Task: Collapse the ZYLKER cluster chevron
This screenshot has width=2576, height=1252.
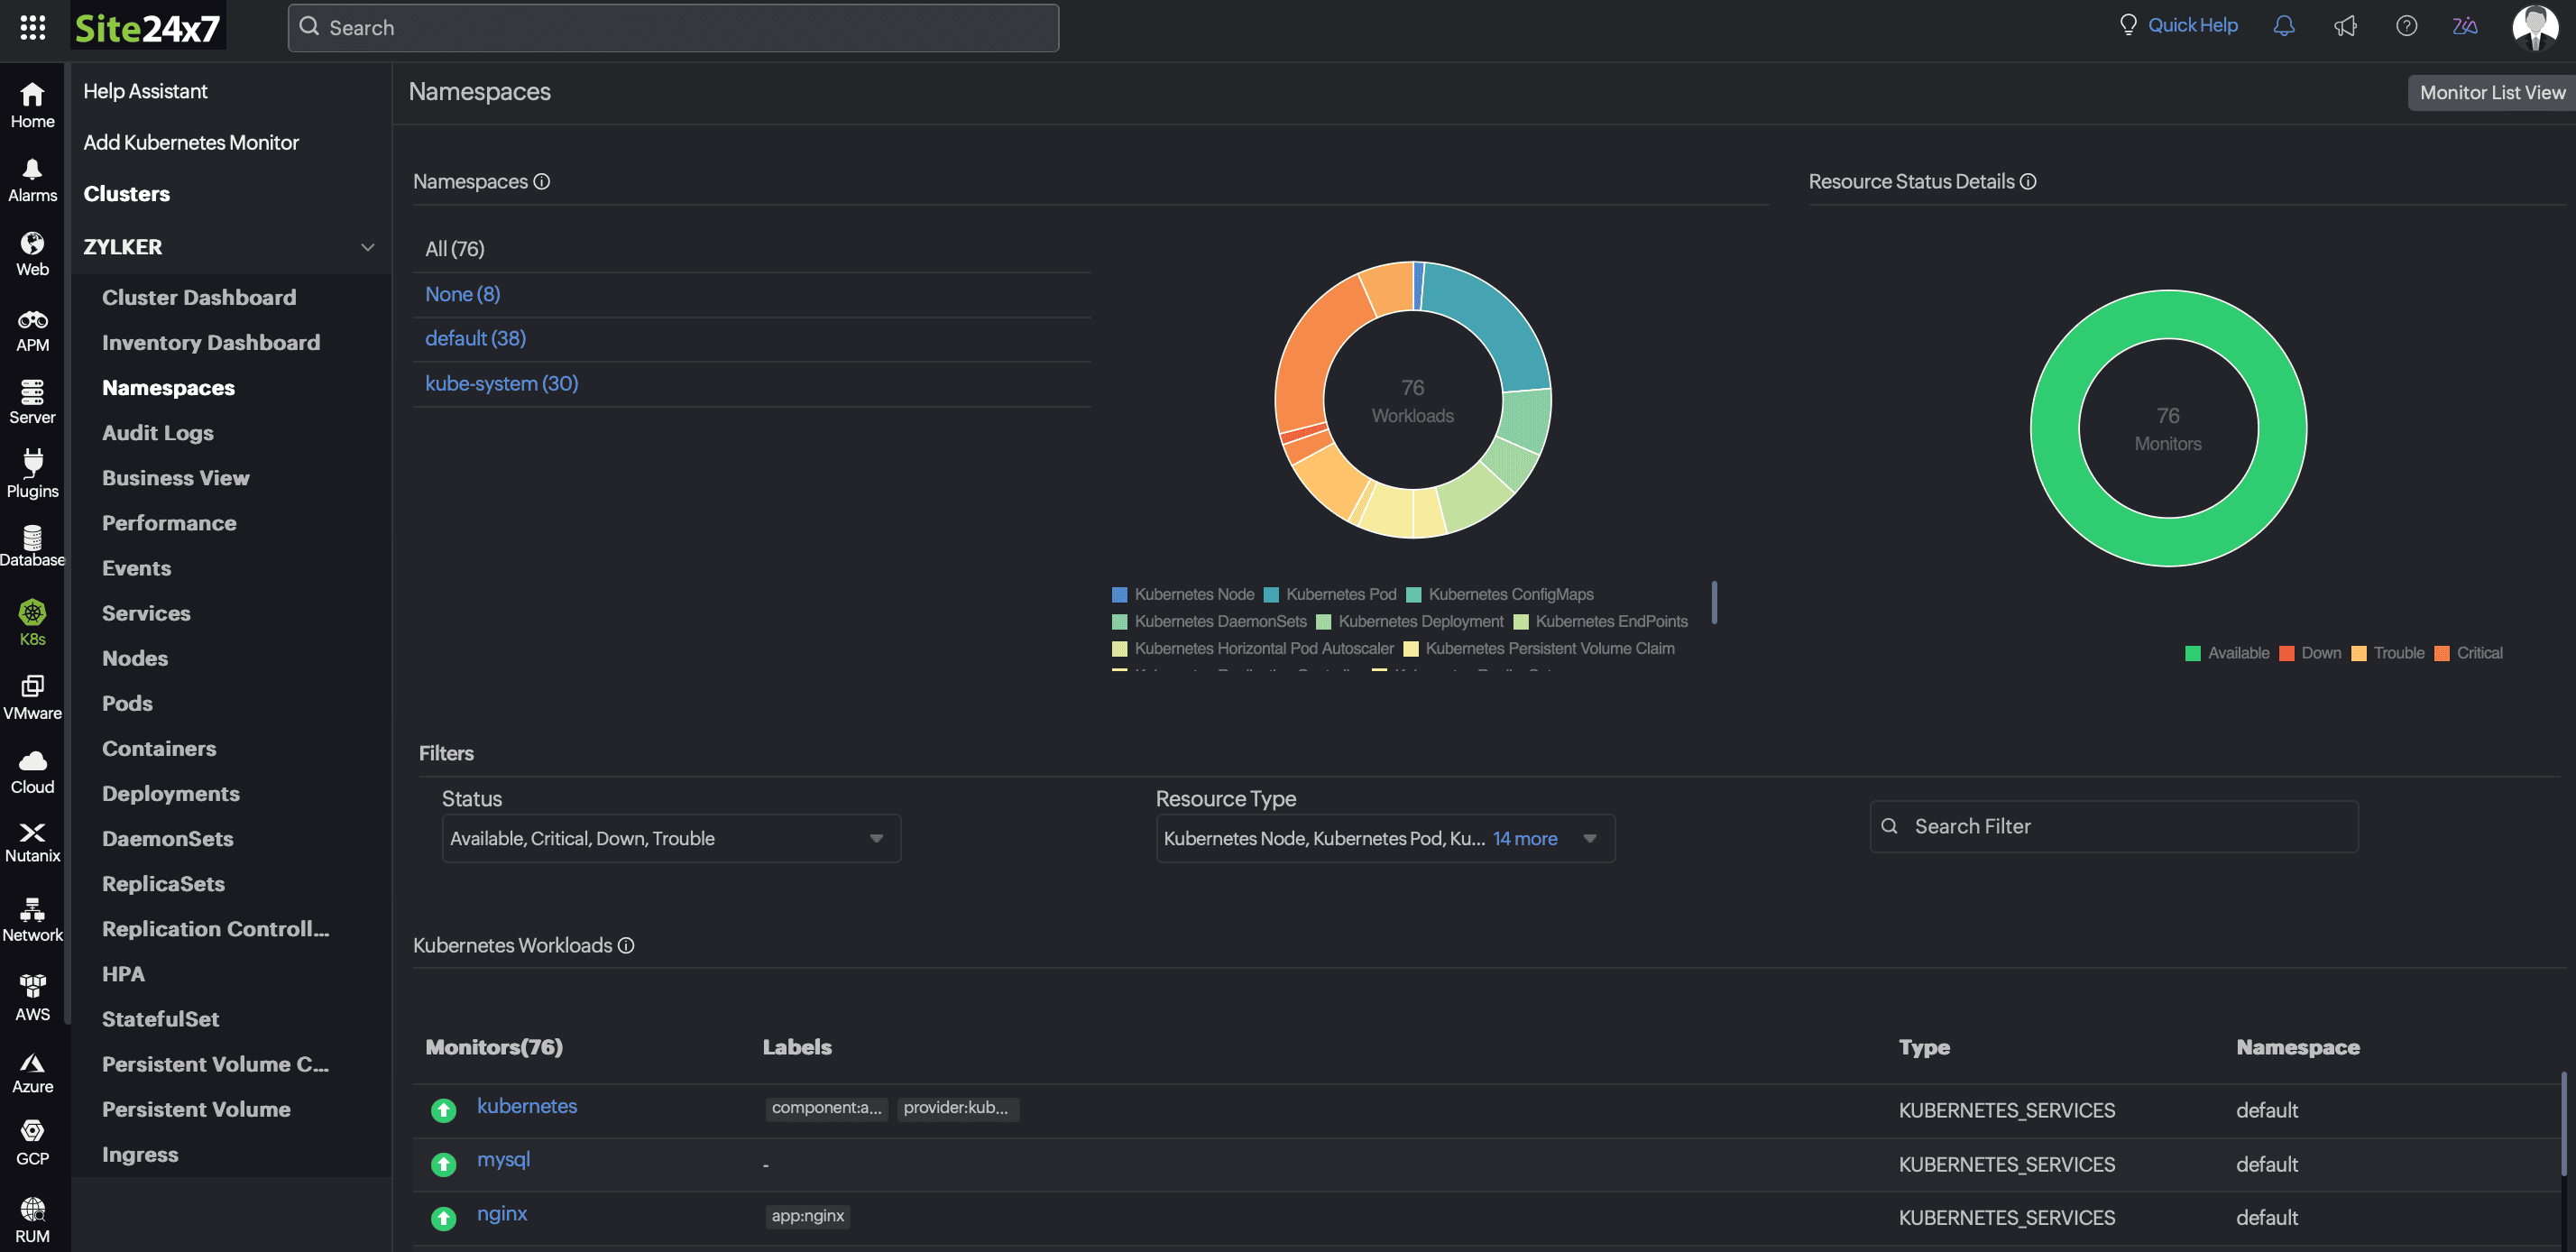Action: [x=367, y=247]
